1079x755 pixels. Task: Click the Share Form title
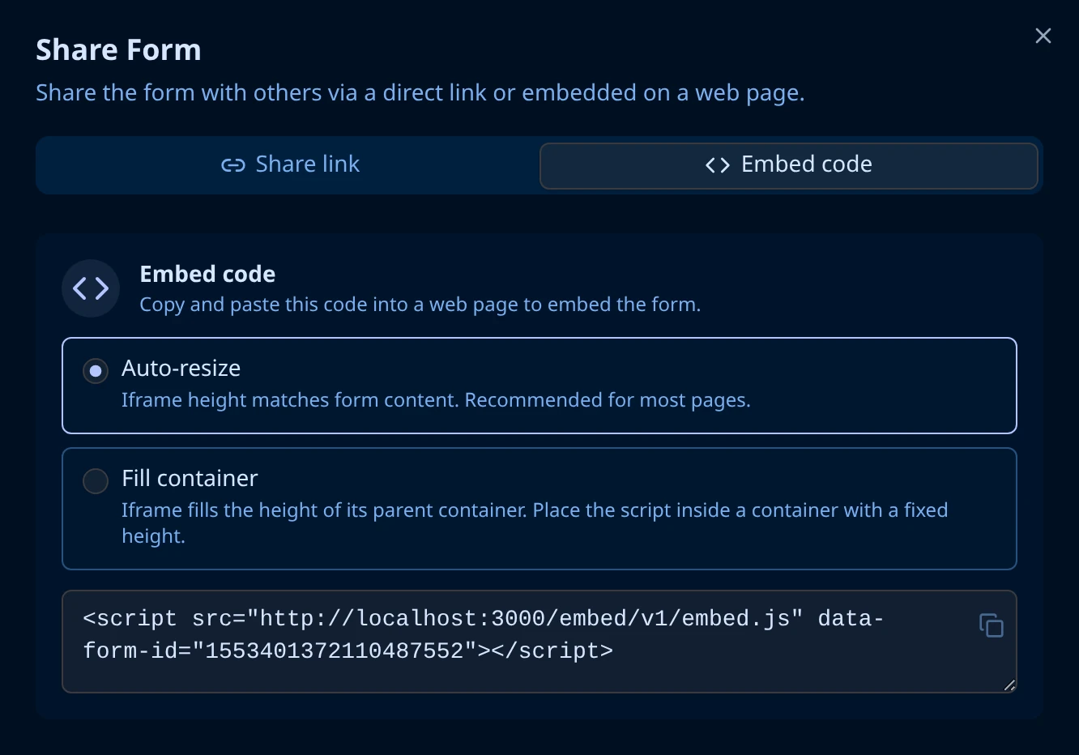point(118,50)
